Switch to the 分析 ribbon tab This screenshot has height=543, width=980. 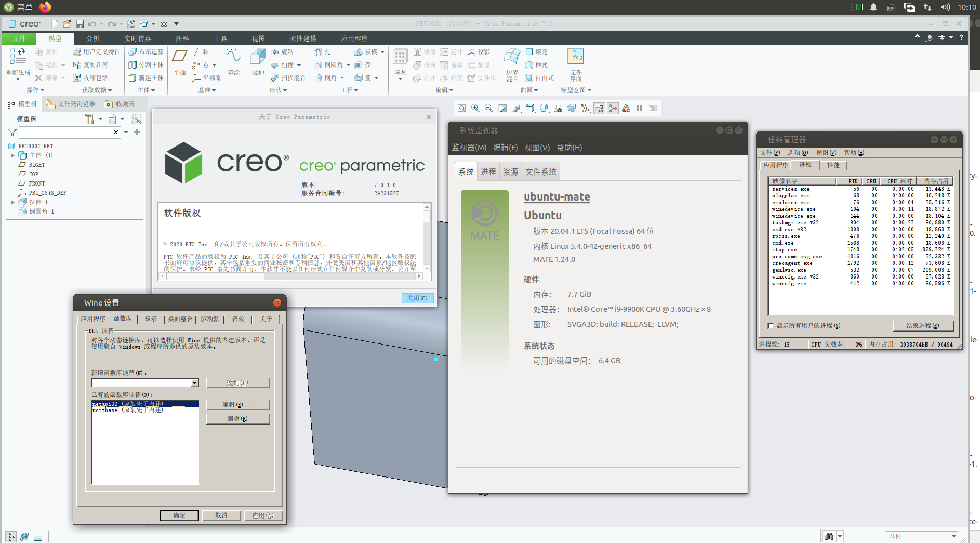click(x=93, y=38)
